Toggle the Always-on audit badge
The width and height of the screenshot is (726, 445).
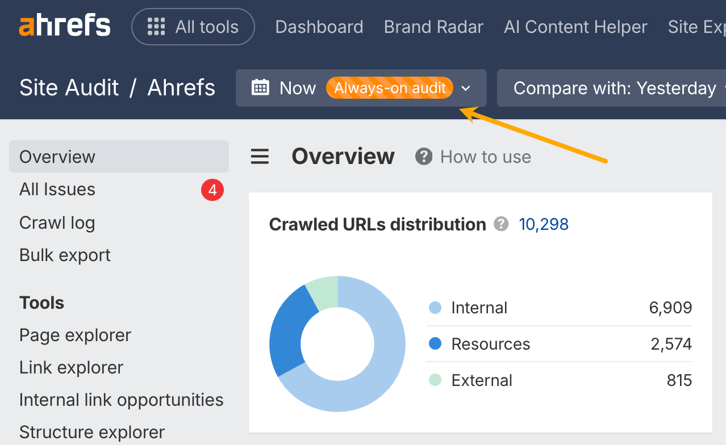389,88
